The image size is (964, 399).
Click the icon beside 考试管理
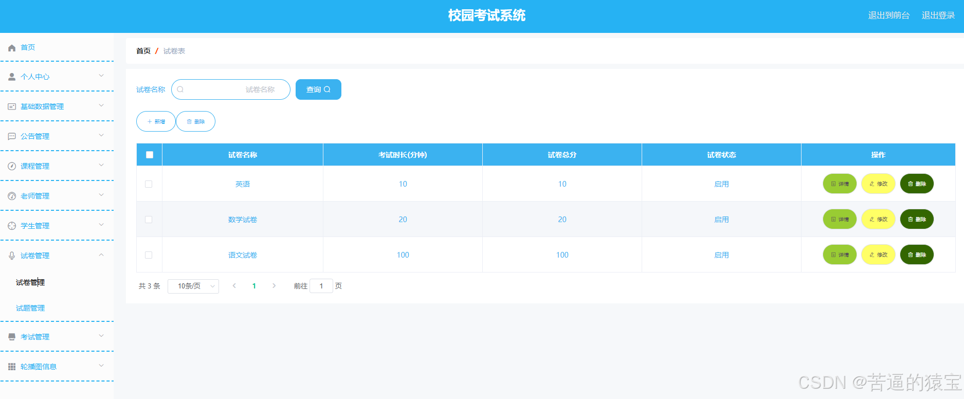(x=12, y=337)
